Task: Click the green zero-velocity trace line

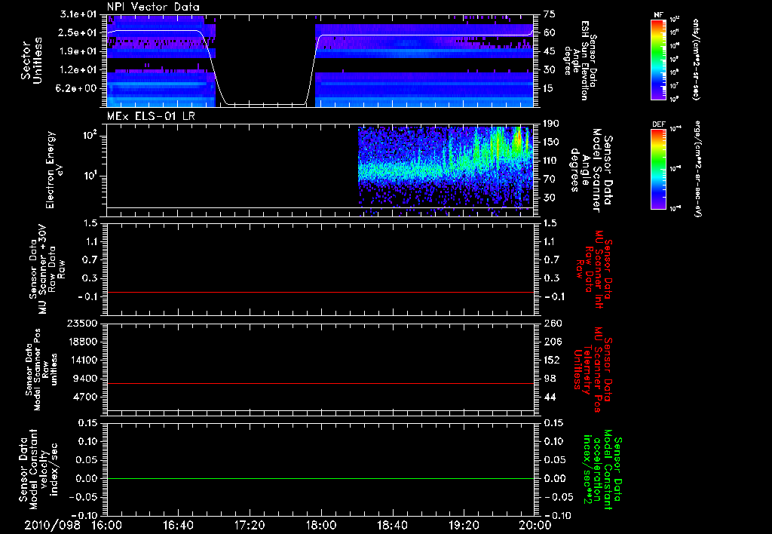Action: [320, 478]
